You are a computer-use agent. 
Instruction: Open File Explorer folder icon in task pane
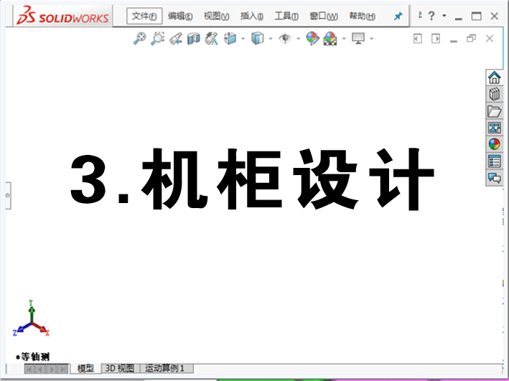point(494,111)
